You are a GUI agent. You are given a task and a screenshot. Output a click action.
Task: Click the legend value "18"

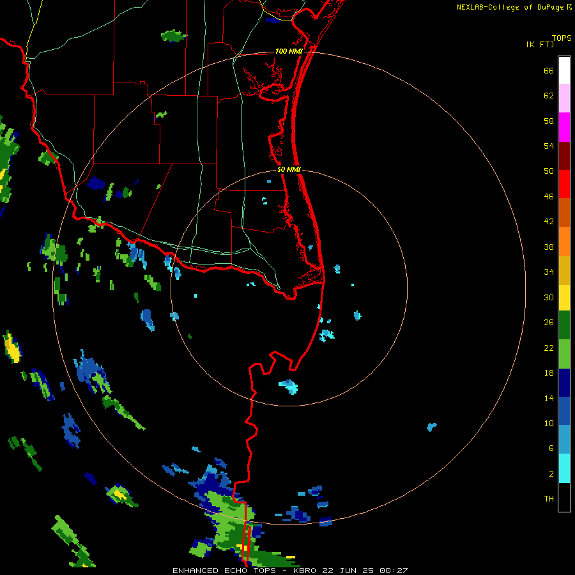(549, 373)
